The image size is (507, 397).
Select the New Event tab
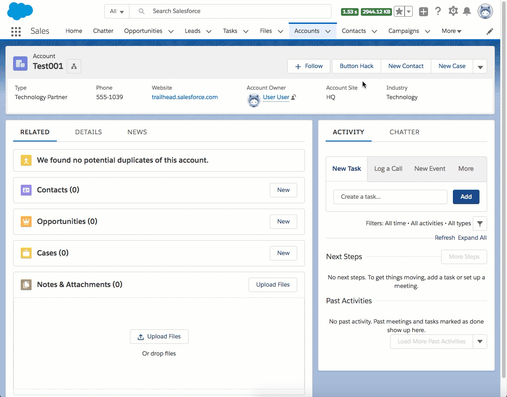430,169
